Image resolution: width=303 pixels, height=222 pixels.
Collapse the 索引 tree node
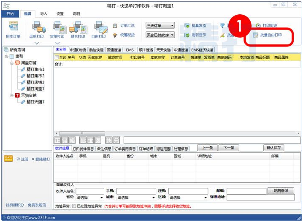(x=6, y=57)
